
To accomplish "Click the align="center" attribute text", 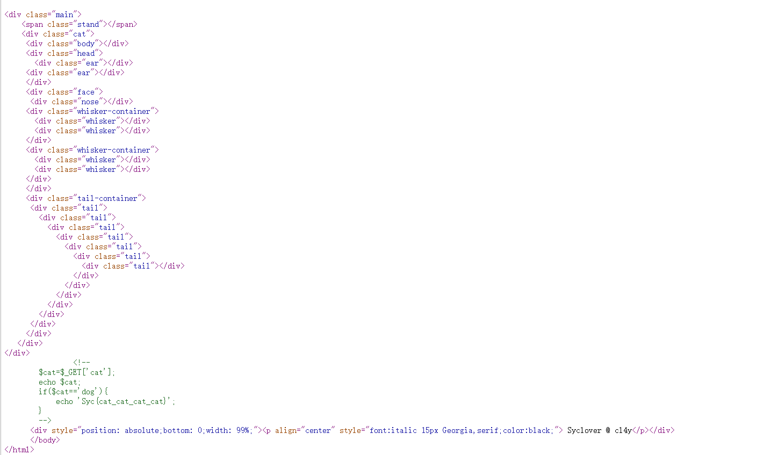I will click(305, 430).
